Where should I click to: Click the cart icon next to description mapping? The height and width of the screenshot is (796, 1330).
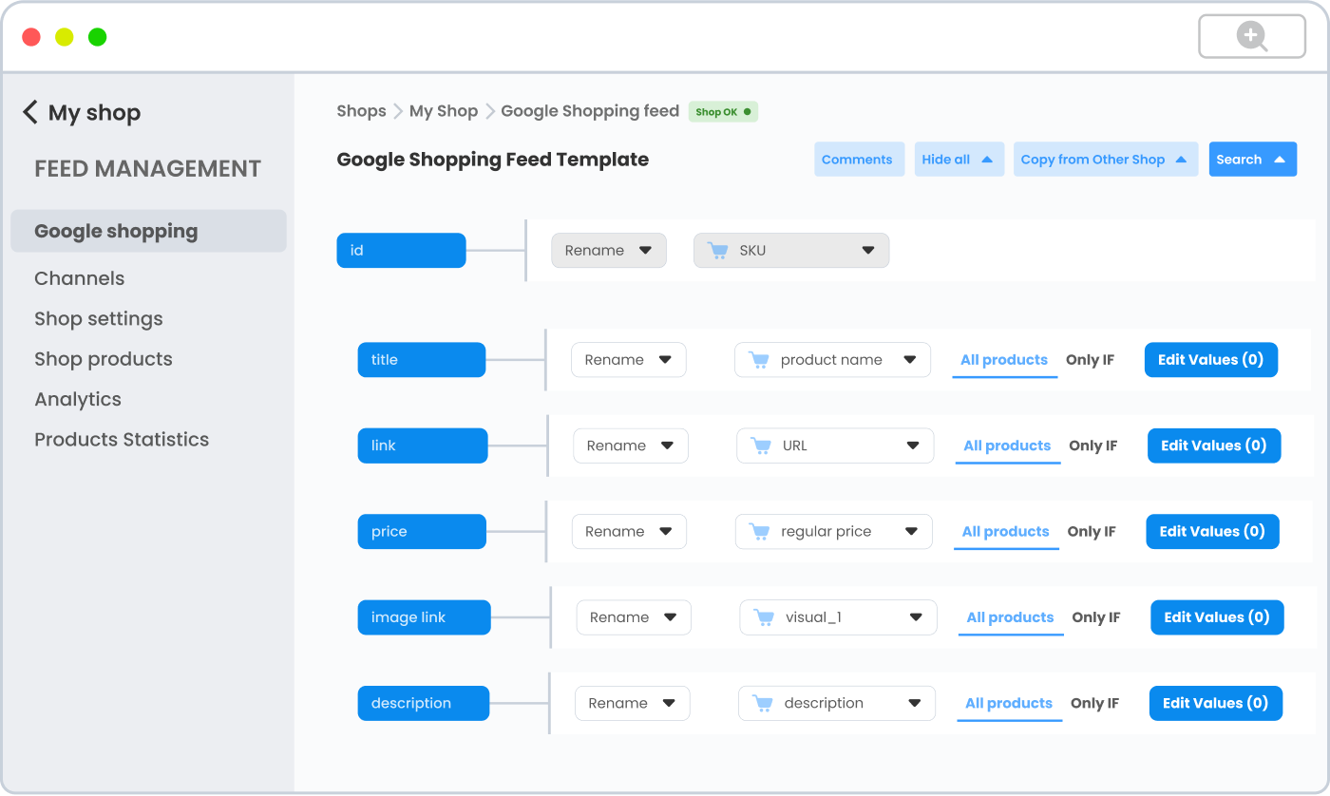pos(761,703)
